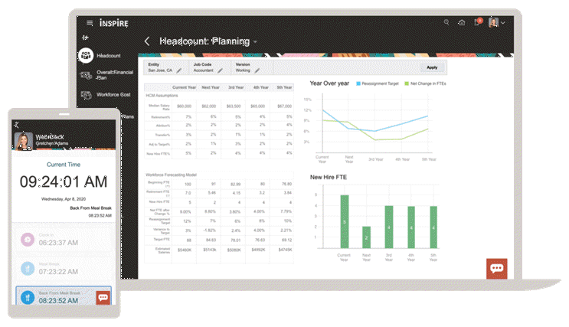Viewport: 569px width, 327px height.
Task: Tap the light blue Meal Break icon
Action: coord(28,269)
